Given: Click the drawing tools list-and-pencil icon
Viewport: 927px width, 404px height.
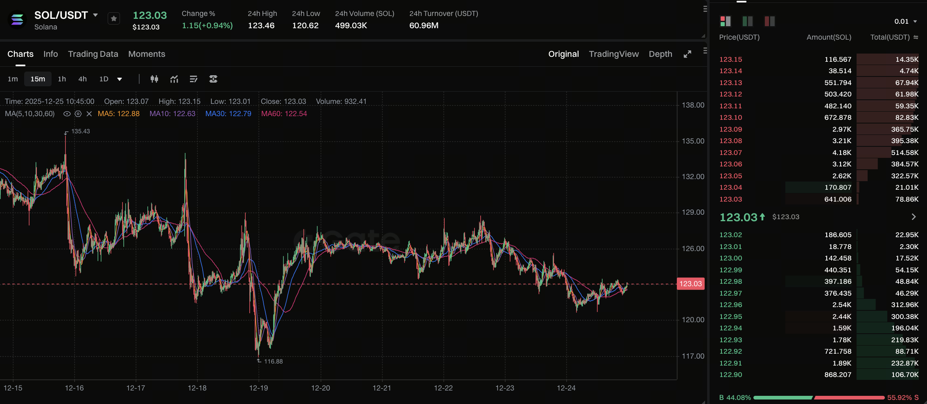Looking at the screenshot, I should [194, 79].
